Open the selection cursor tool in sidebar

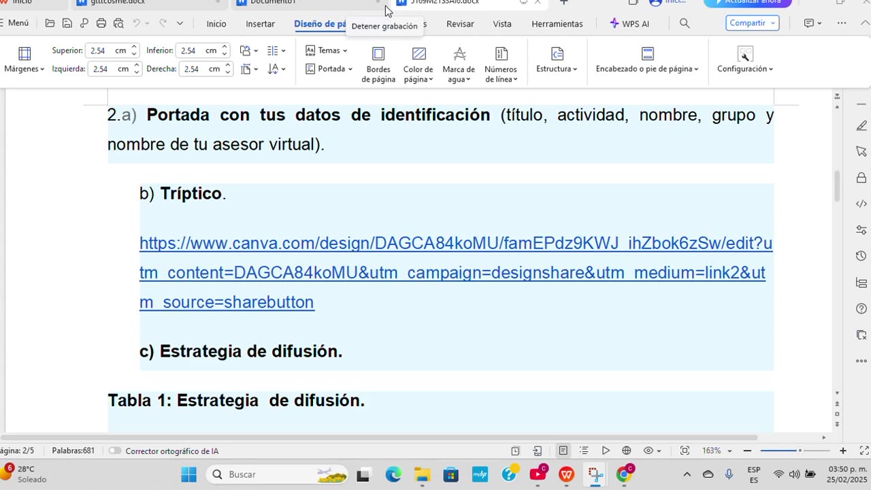(x=861, y=152)
